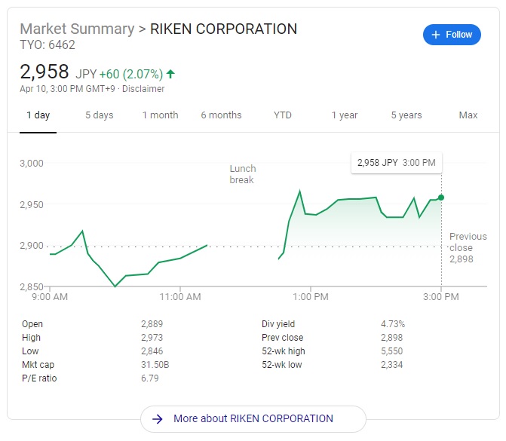The height and width of the screenshot is (441, 506).
Task: Select the Max range tab
Action: (468, 115)
